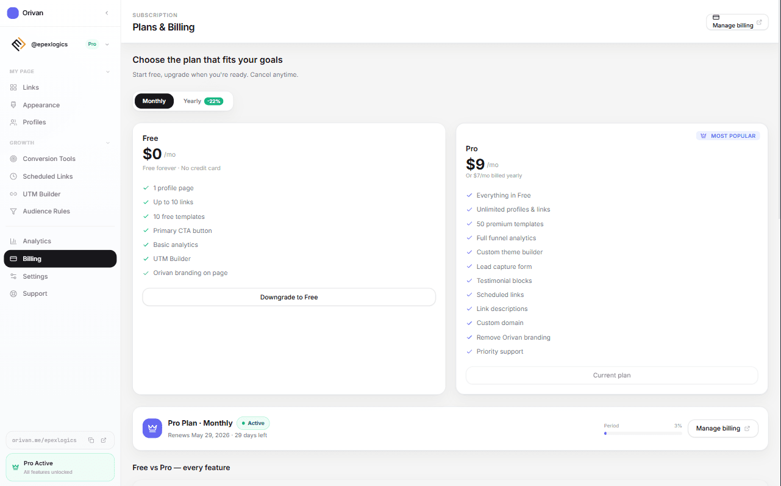Image resolution: width=781 pixels, height=486 pixels.
Task: Click the Analytics bar chart icon
Action: (13, 241)
